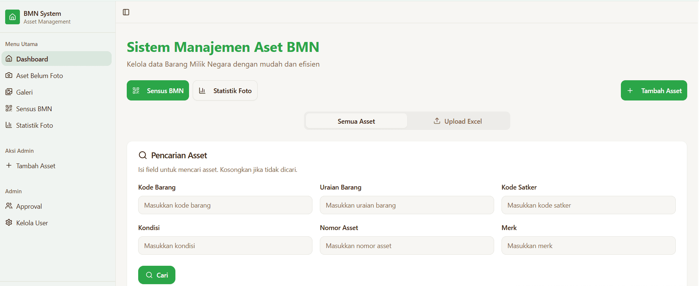Open the Approval admin page

(x=57, y=206)
